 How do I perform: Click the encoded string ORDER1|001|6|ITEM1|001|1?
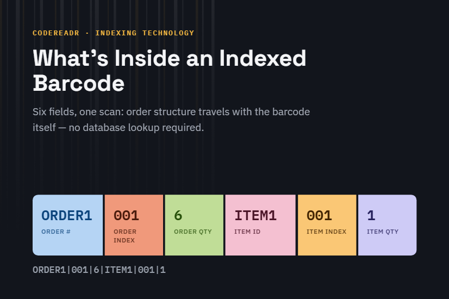99,270
